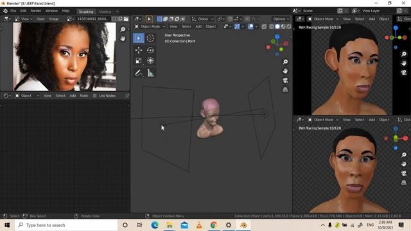Open the Object Mode dropdown in the center viewport
The image size is (411, 231).
(x=150, y=26)
